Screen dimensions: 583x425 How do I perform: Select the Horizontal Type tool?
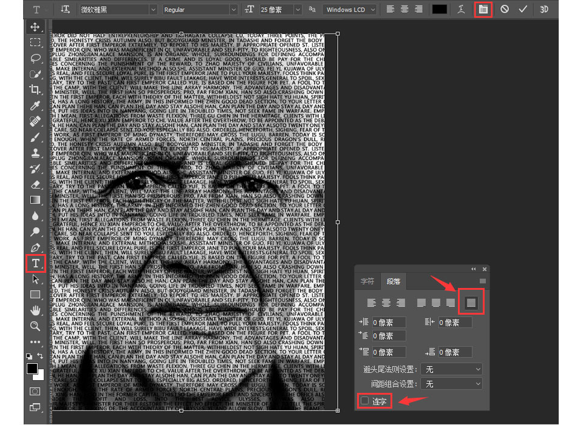point(35,263)
